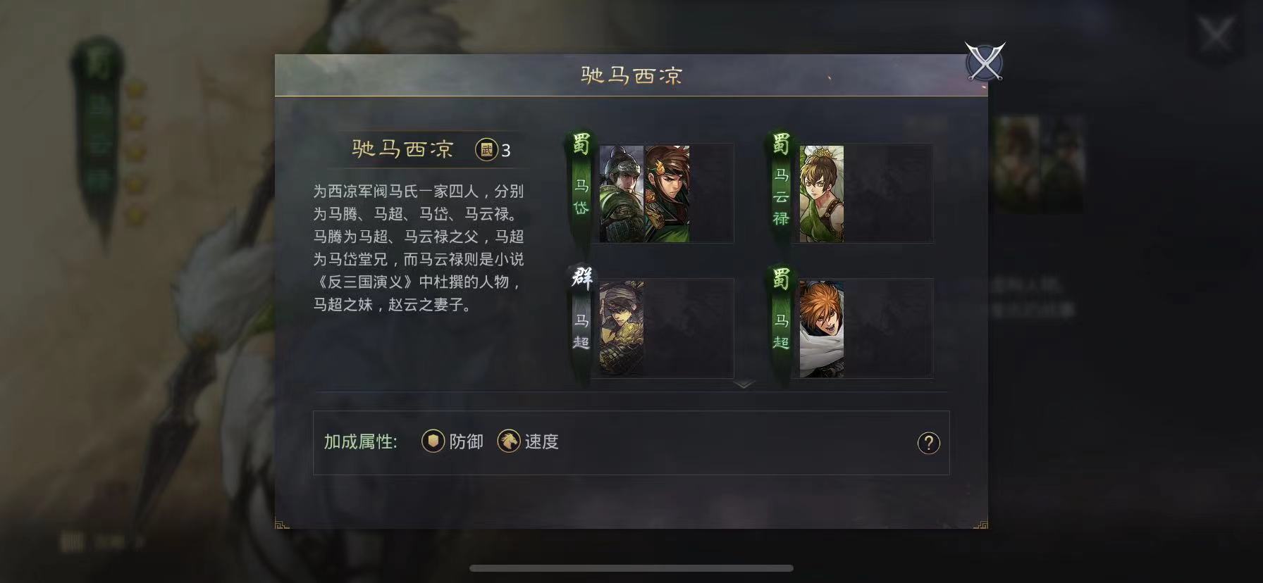Click the blurred background close X

pyautogui.click(x=1216, y=35)
